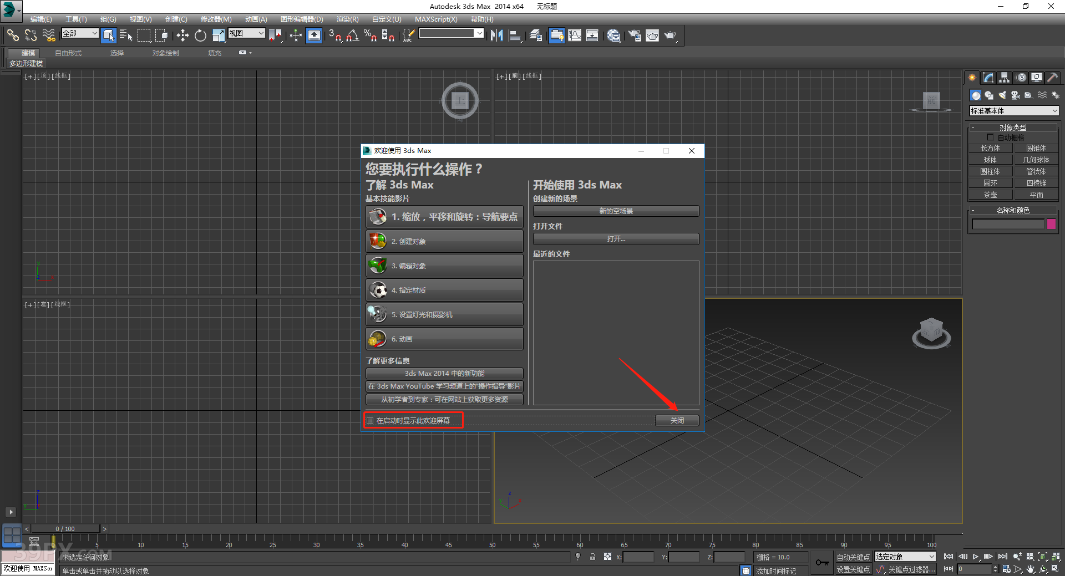Toggle Window/Crossing selection icon
The height and width of the screenshot is (576, 1065).
[x=161, y=35]
